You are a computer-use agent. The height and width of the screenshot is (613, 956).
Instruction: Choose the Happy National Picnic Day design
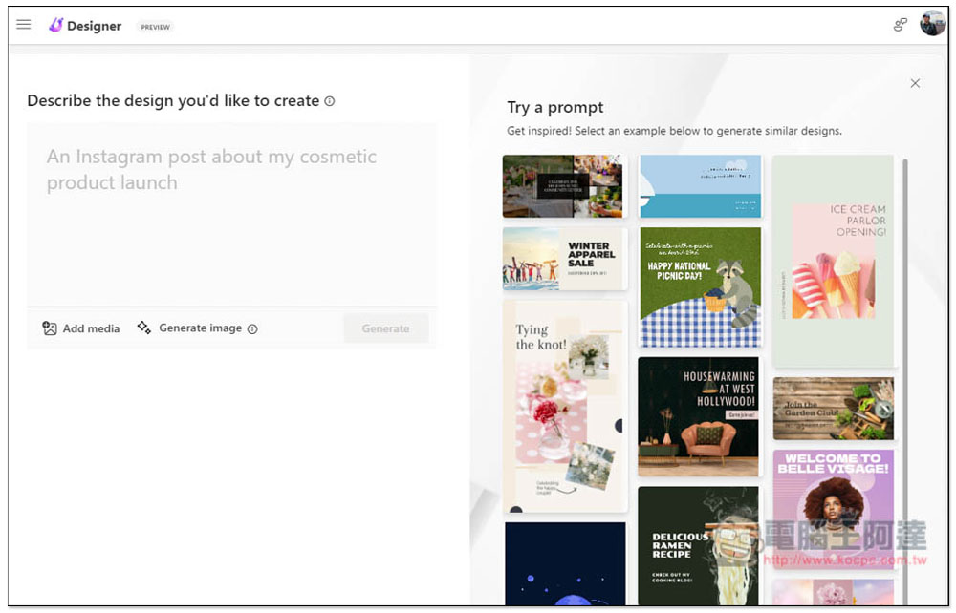700,286
